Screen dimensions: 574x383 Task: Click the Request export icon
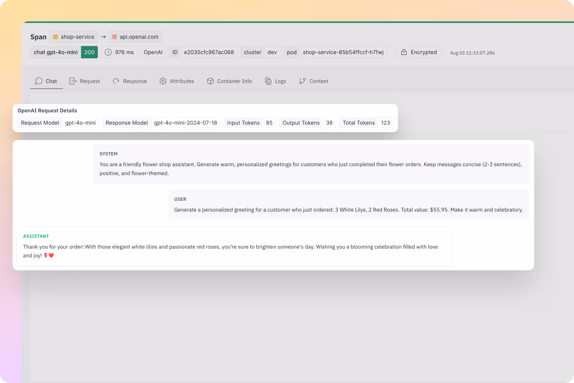point(73,81)
